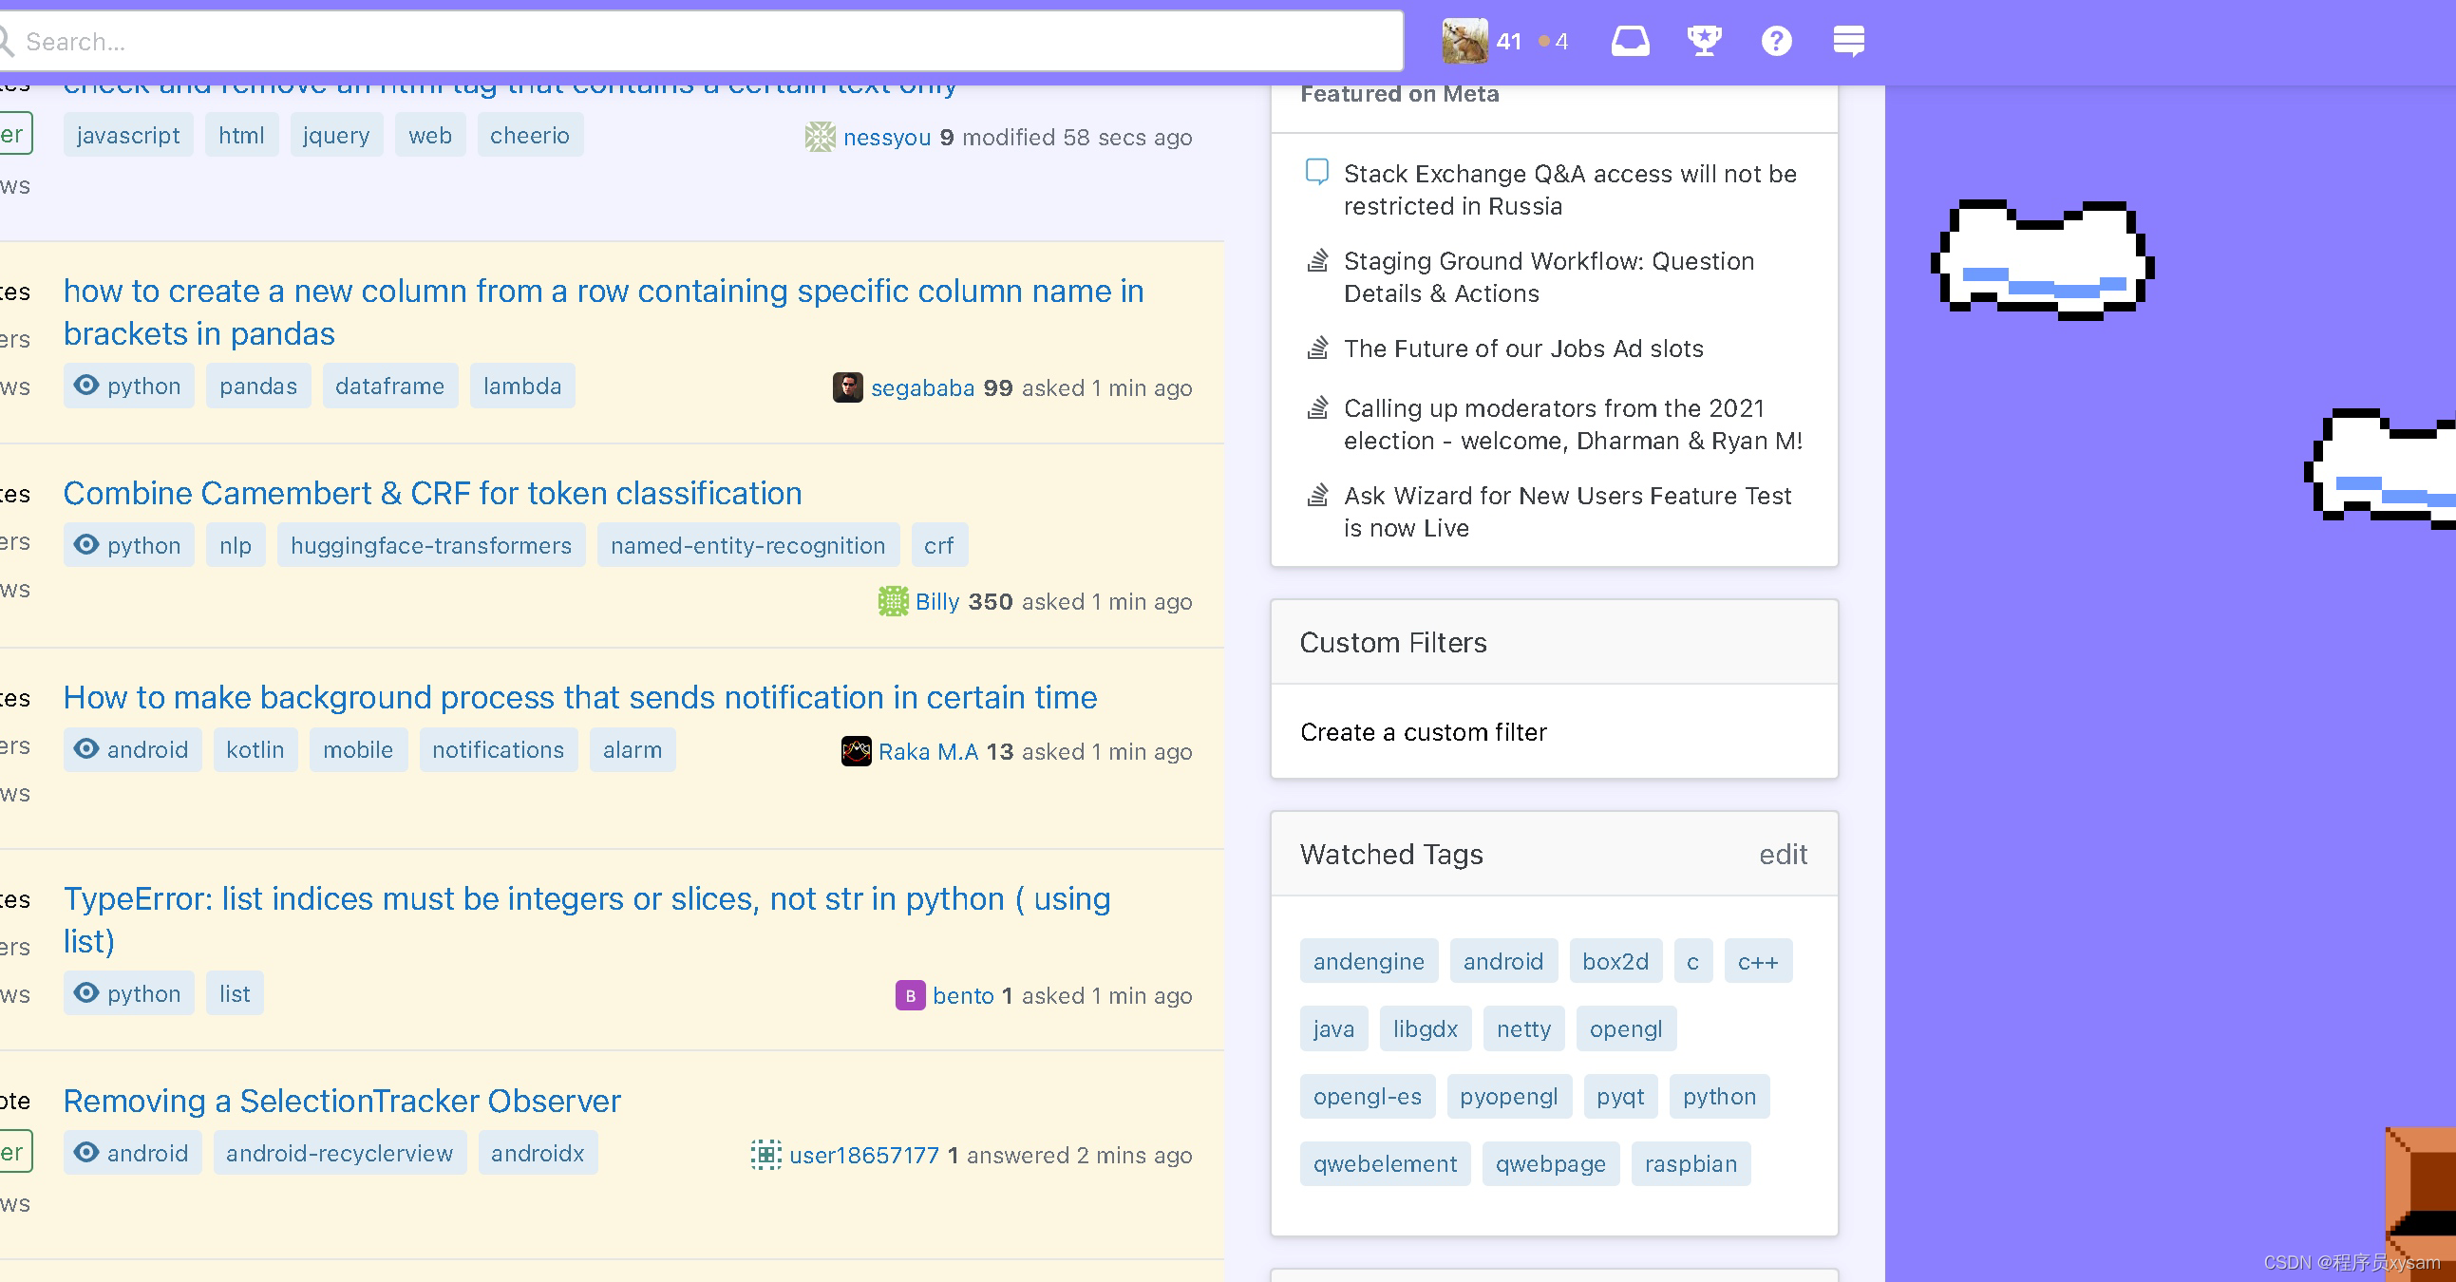Click edit next to Watched Tags
Screen dimensions: 2456x1282
tap(1783, 855)
